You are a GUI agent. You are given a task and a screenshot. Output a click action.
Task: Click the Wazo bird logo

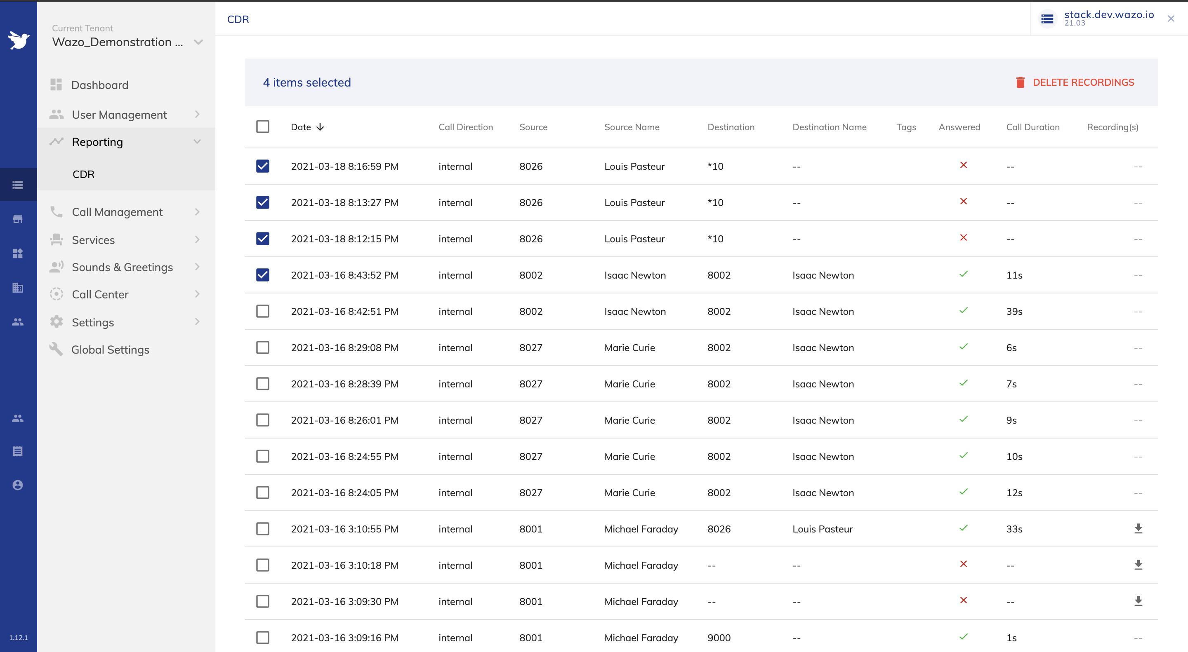(19, 40)
